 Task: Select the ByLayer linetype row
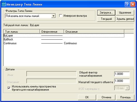pyautogui.click(x=64, y=35)
